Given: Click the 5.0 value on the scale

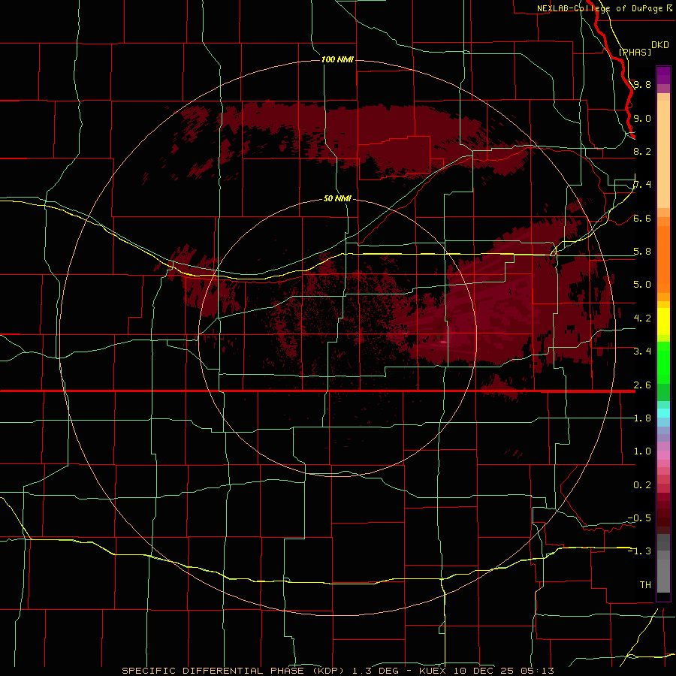Looking at the screenshot, I should (642, 285).
